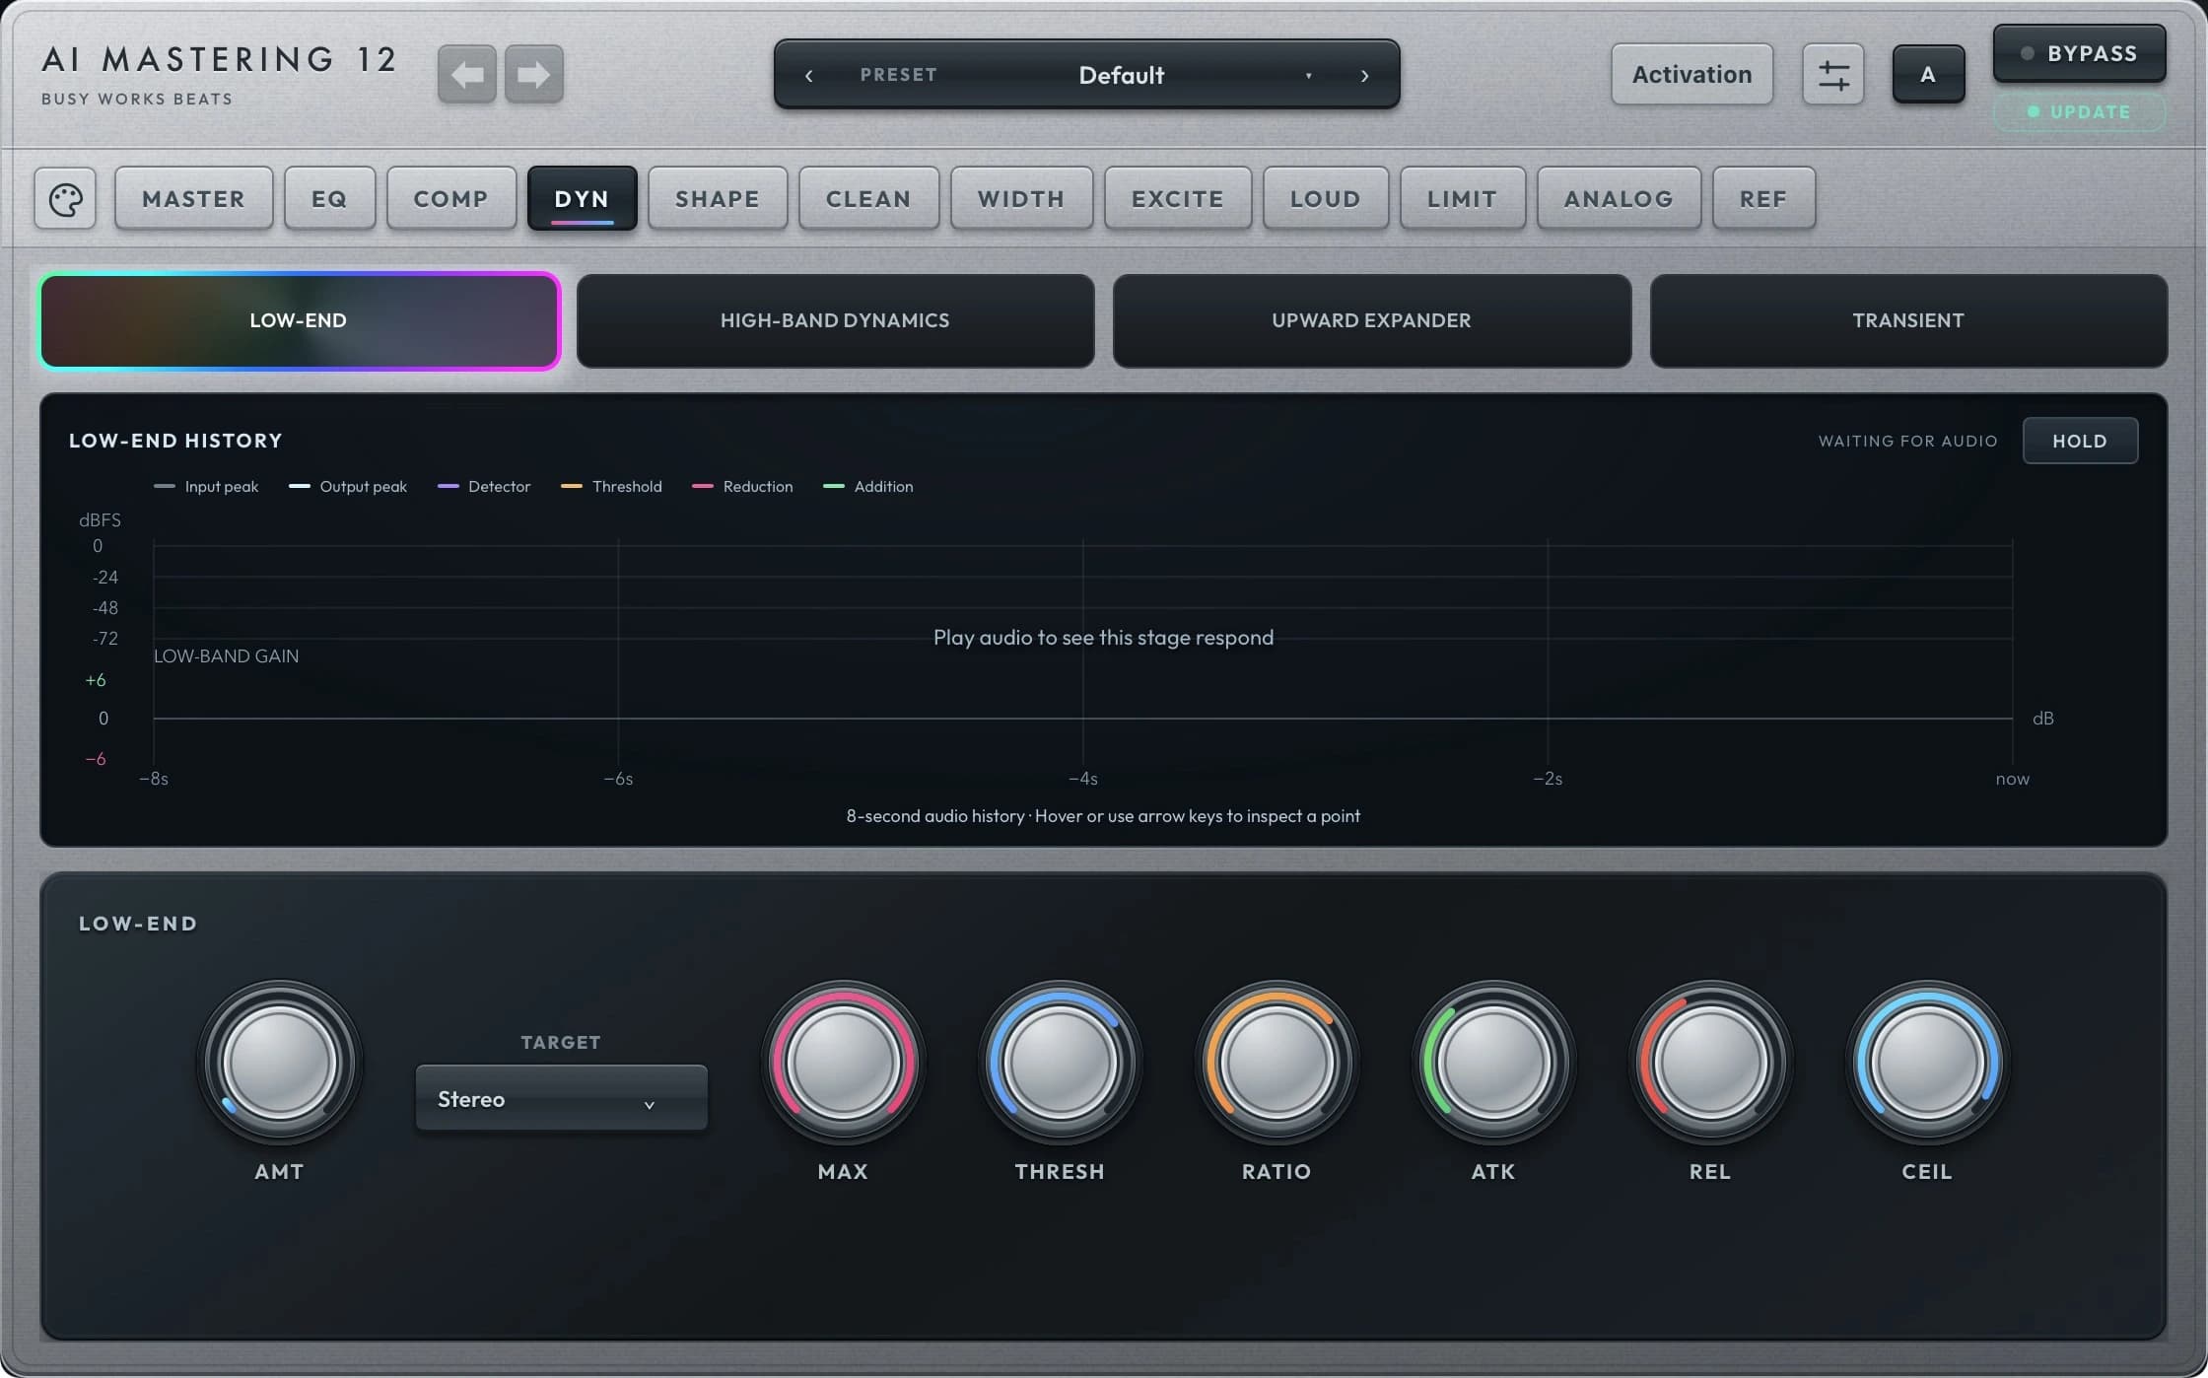Screen dimensions: 2208x1378
Task: Go to next preset with right chevron
Action: [1365, 76]
